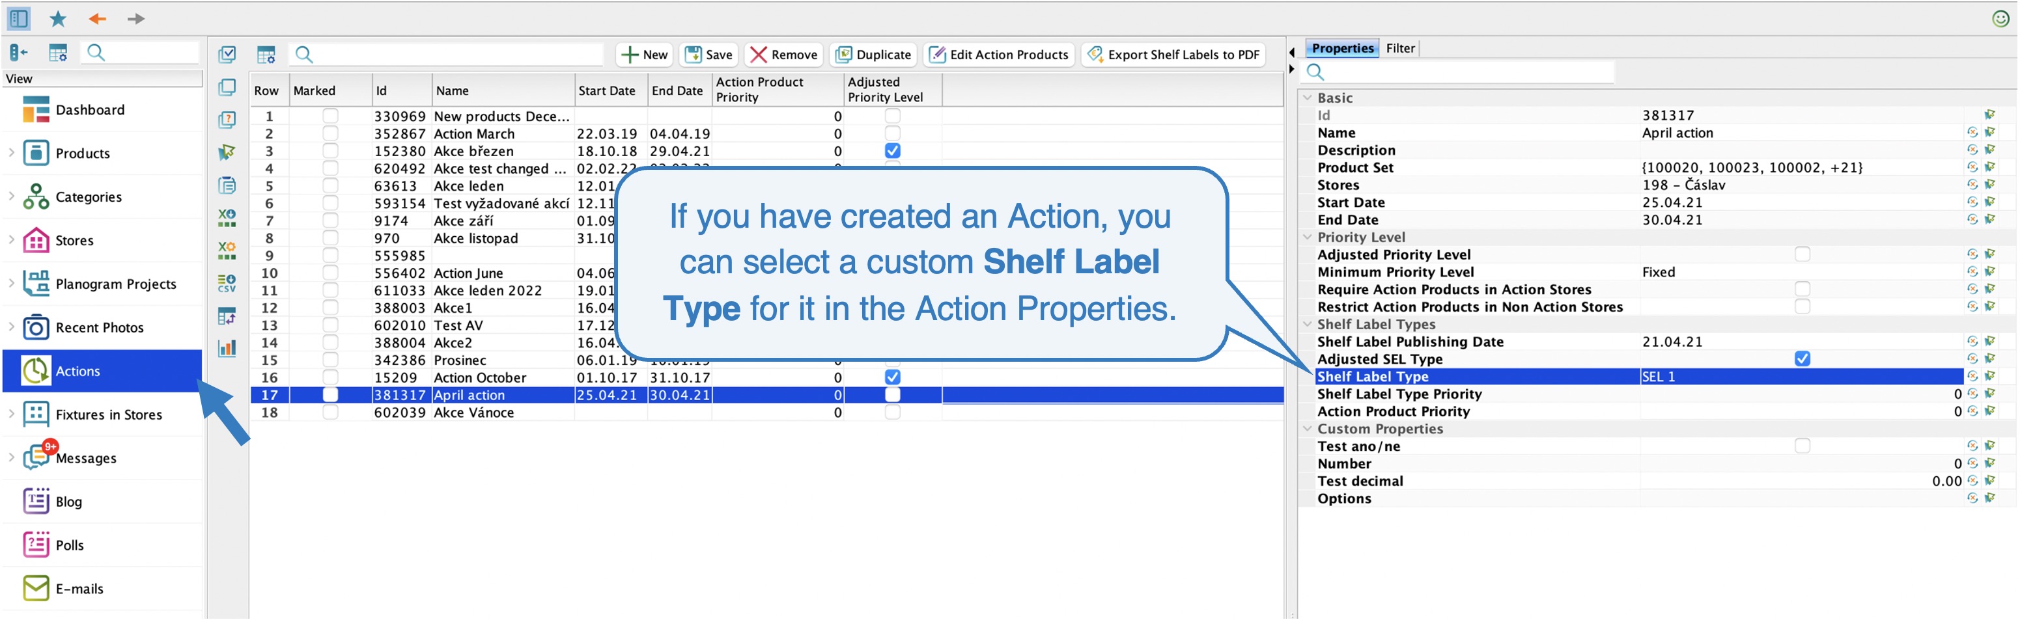The width and height of the screenshot is (2020, 622).
Task: Toggle Adjusted Priority Level for Action October
Action: [x=892, y=377]
